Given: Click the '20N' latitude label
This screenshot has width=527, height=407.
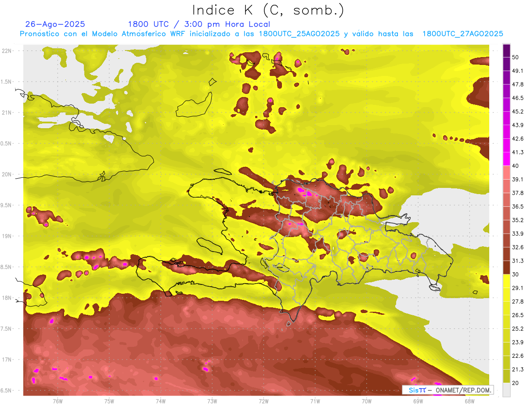Looking at the screenshot, I should click(x=7, y=174).
